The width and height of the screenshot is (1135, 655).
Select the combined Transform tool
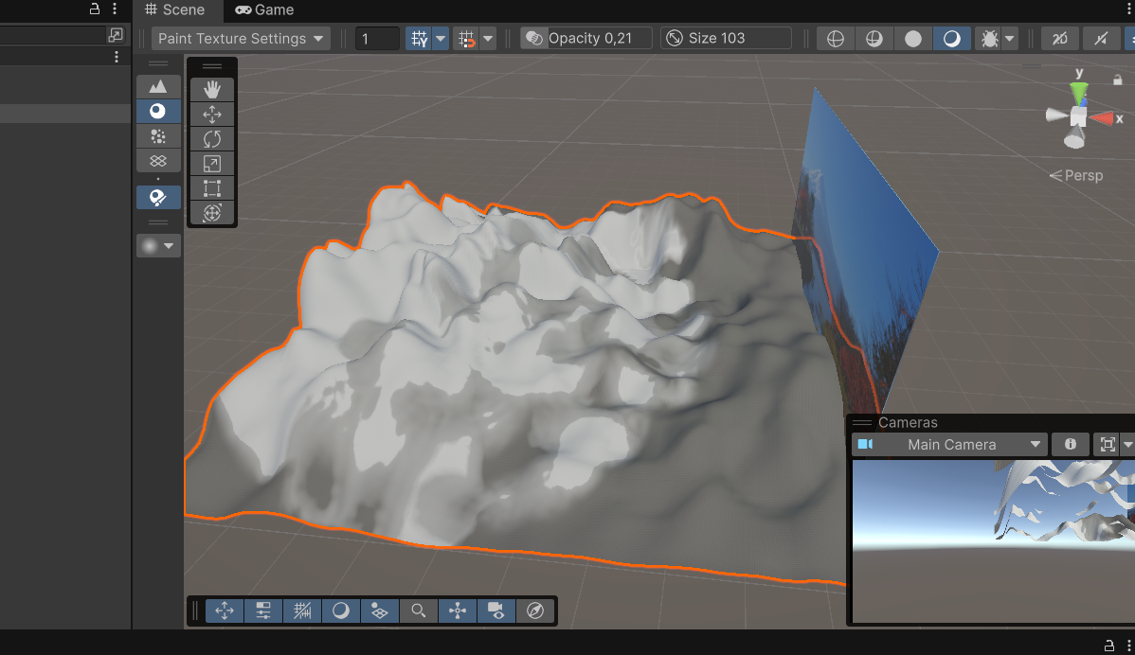212,213
